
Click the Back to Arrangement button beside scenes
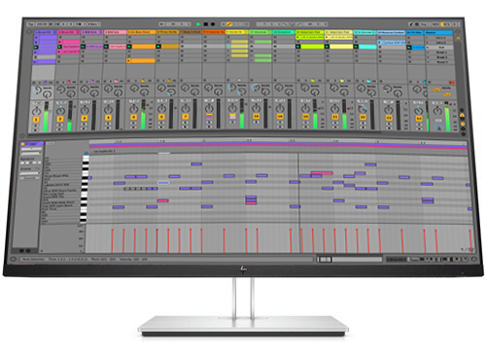(x=459, y=38)
